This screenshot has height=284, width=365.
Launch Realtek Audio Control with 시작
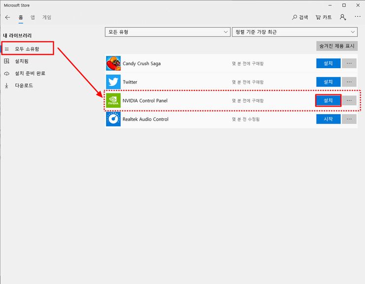(328, 119)
